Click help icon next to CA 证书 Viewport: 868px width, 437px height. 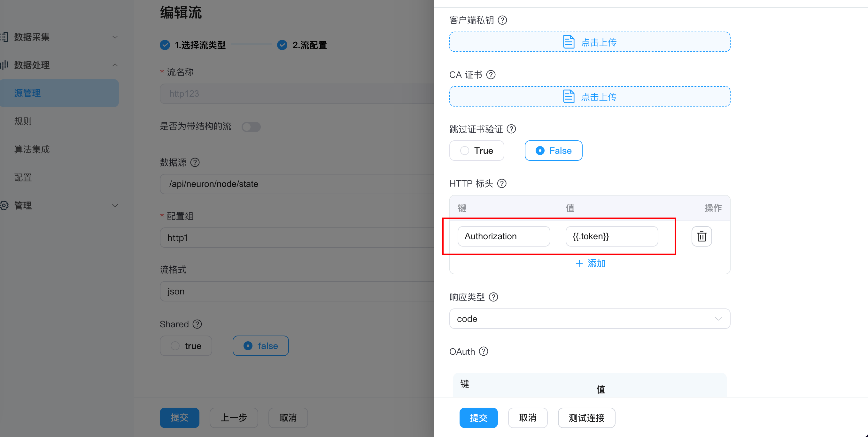[491, 75]
